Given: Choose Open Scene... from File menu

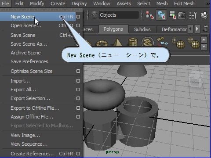Looking at the screenshot, I should click(38, 25).
